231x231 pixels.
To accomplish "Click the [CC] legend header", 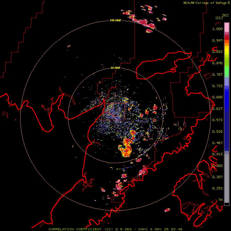I will (x=219, y=18).
